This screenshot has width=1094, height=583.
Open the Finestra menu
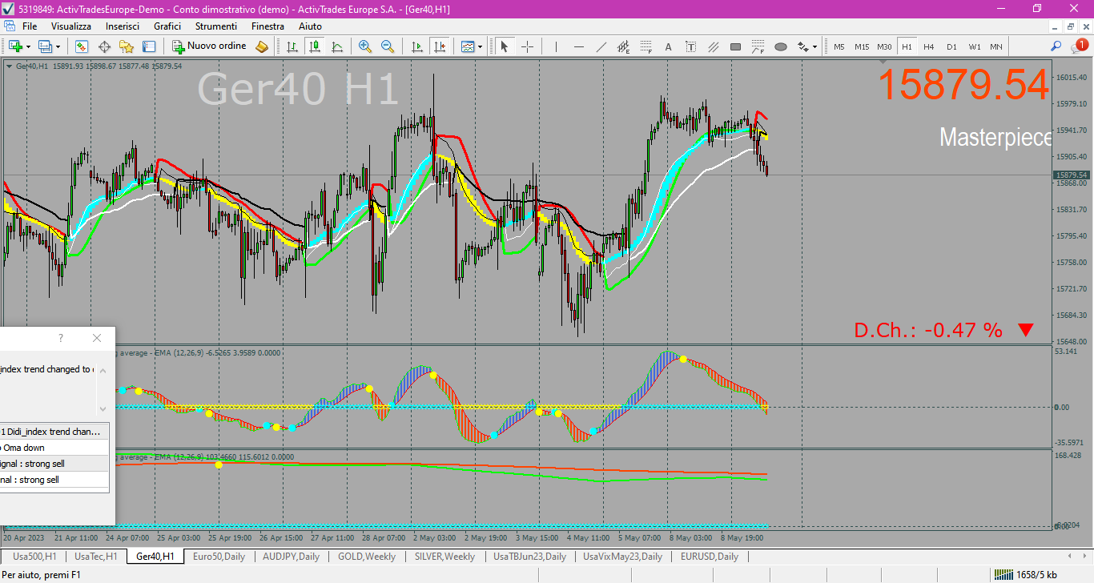tap(267, 26)
